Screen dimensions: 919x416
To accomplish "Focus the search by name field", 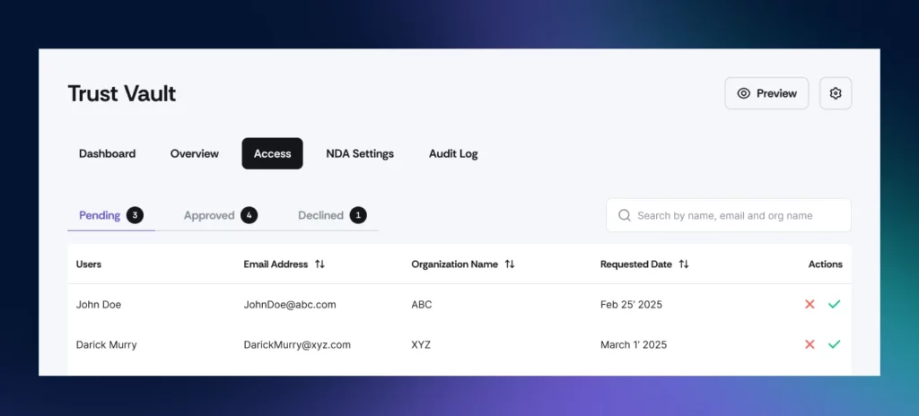I will (x=729, y=215).
